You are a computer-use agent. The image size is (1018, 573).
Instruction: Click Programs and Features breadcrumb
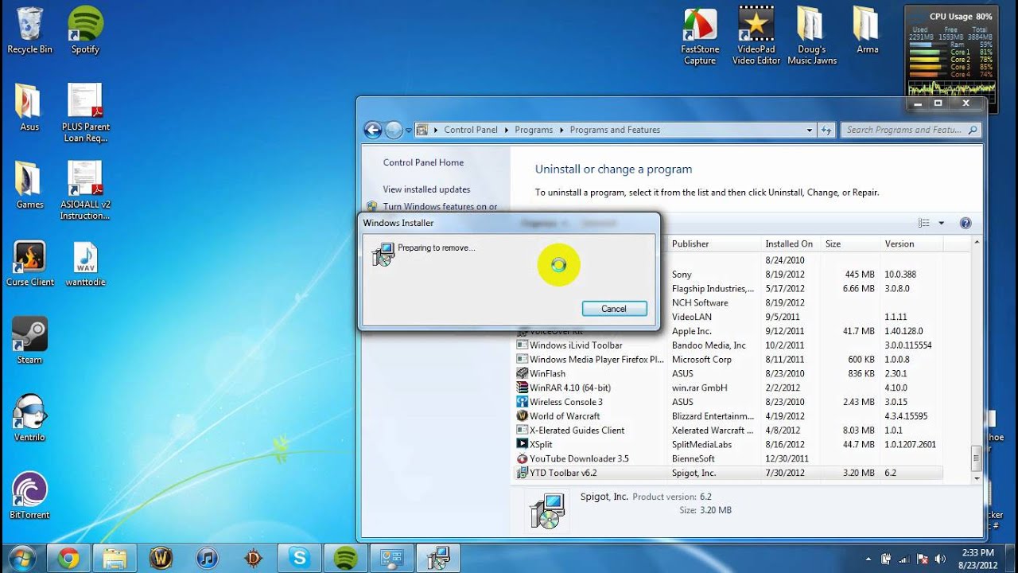pos(615,130)
